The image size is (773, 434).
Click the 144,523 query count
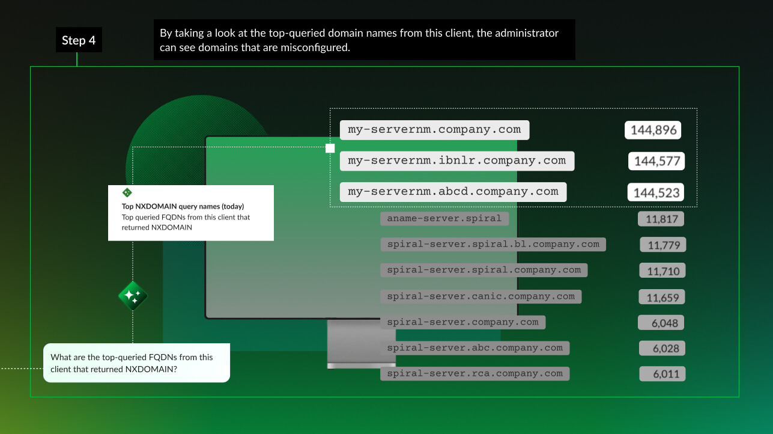tap(656, 192)
